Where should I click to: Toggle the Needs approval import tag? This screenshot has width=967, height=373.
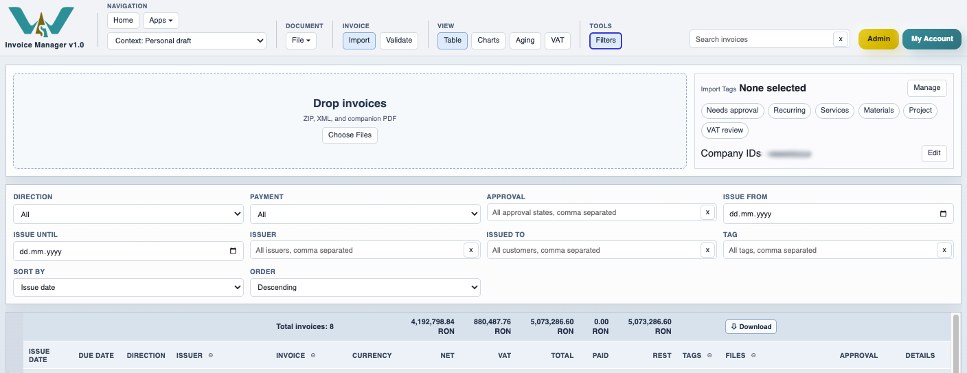tap(732, 110)
